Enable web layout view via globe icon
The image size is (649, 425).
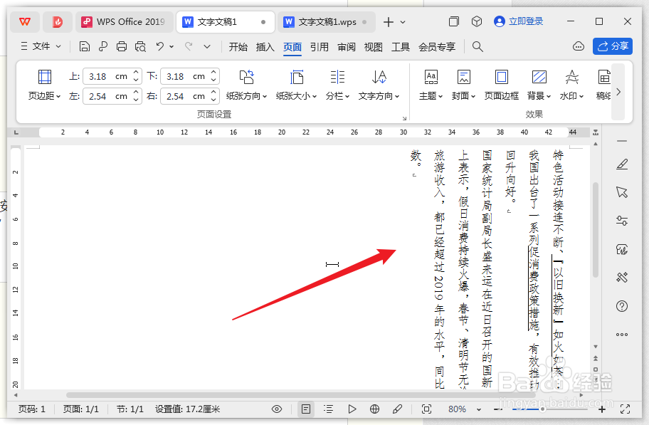(374, 409)
